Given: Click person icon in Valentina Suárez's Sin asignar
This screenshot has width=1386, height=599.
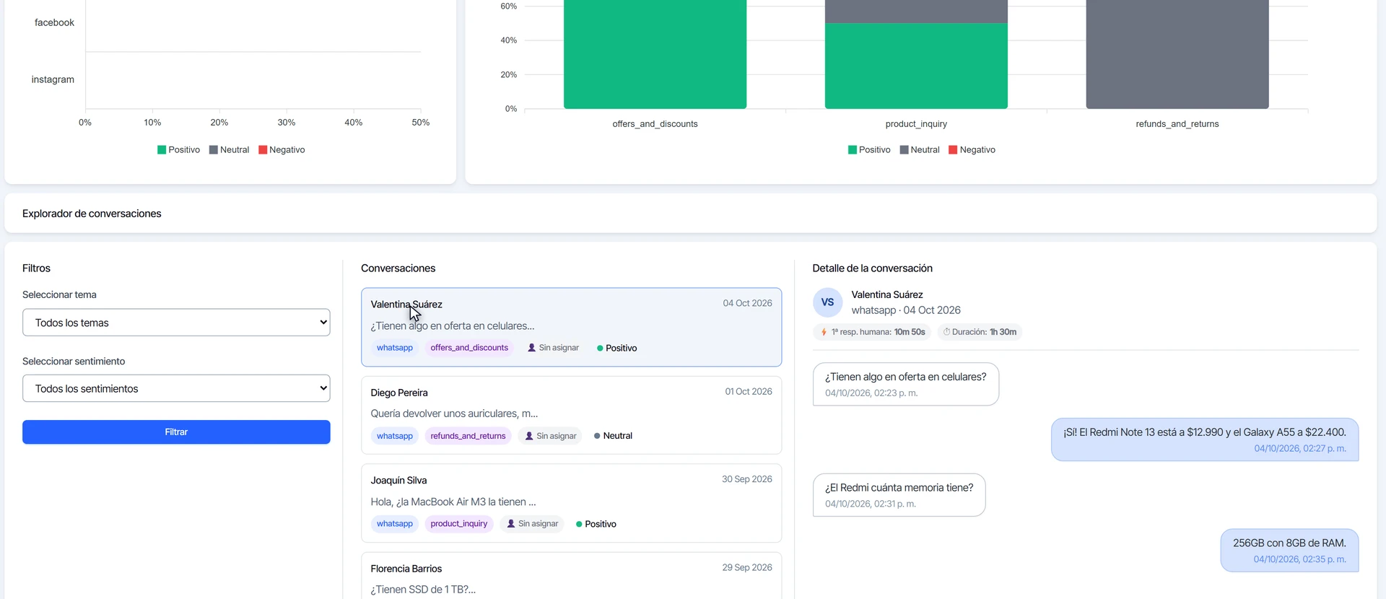Looking at the screenshot, I should pyautogui.click(x=532, y=348).
